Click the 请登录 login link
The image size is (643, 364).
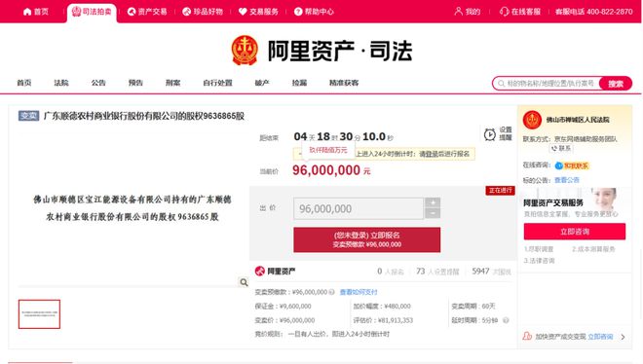[x=431, y=154]
